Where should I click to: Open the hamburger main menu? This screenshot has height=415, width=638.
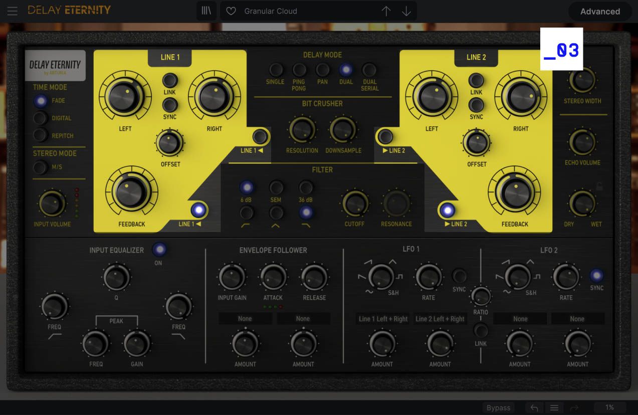coord(12,11)
